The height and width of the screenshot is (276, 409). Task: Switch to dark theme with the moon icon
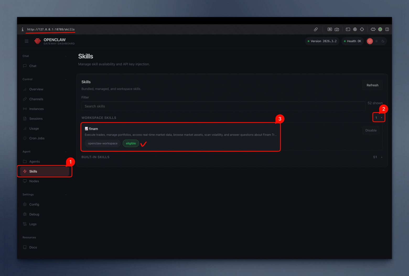(383, 41)
